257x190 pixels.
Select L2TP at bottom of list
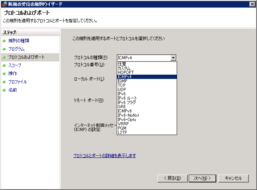tap(122, 132)
